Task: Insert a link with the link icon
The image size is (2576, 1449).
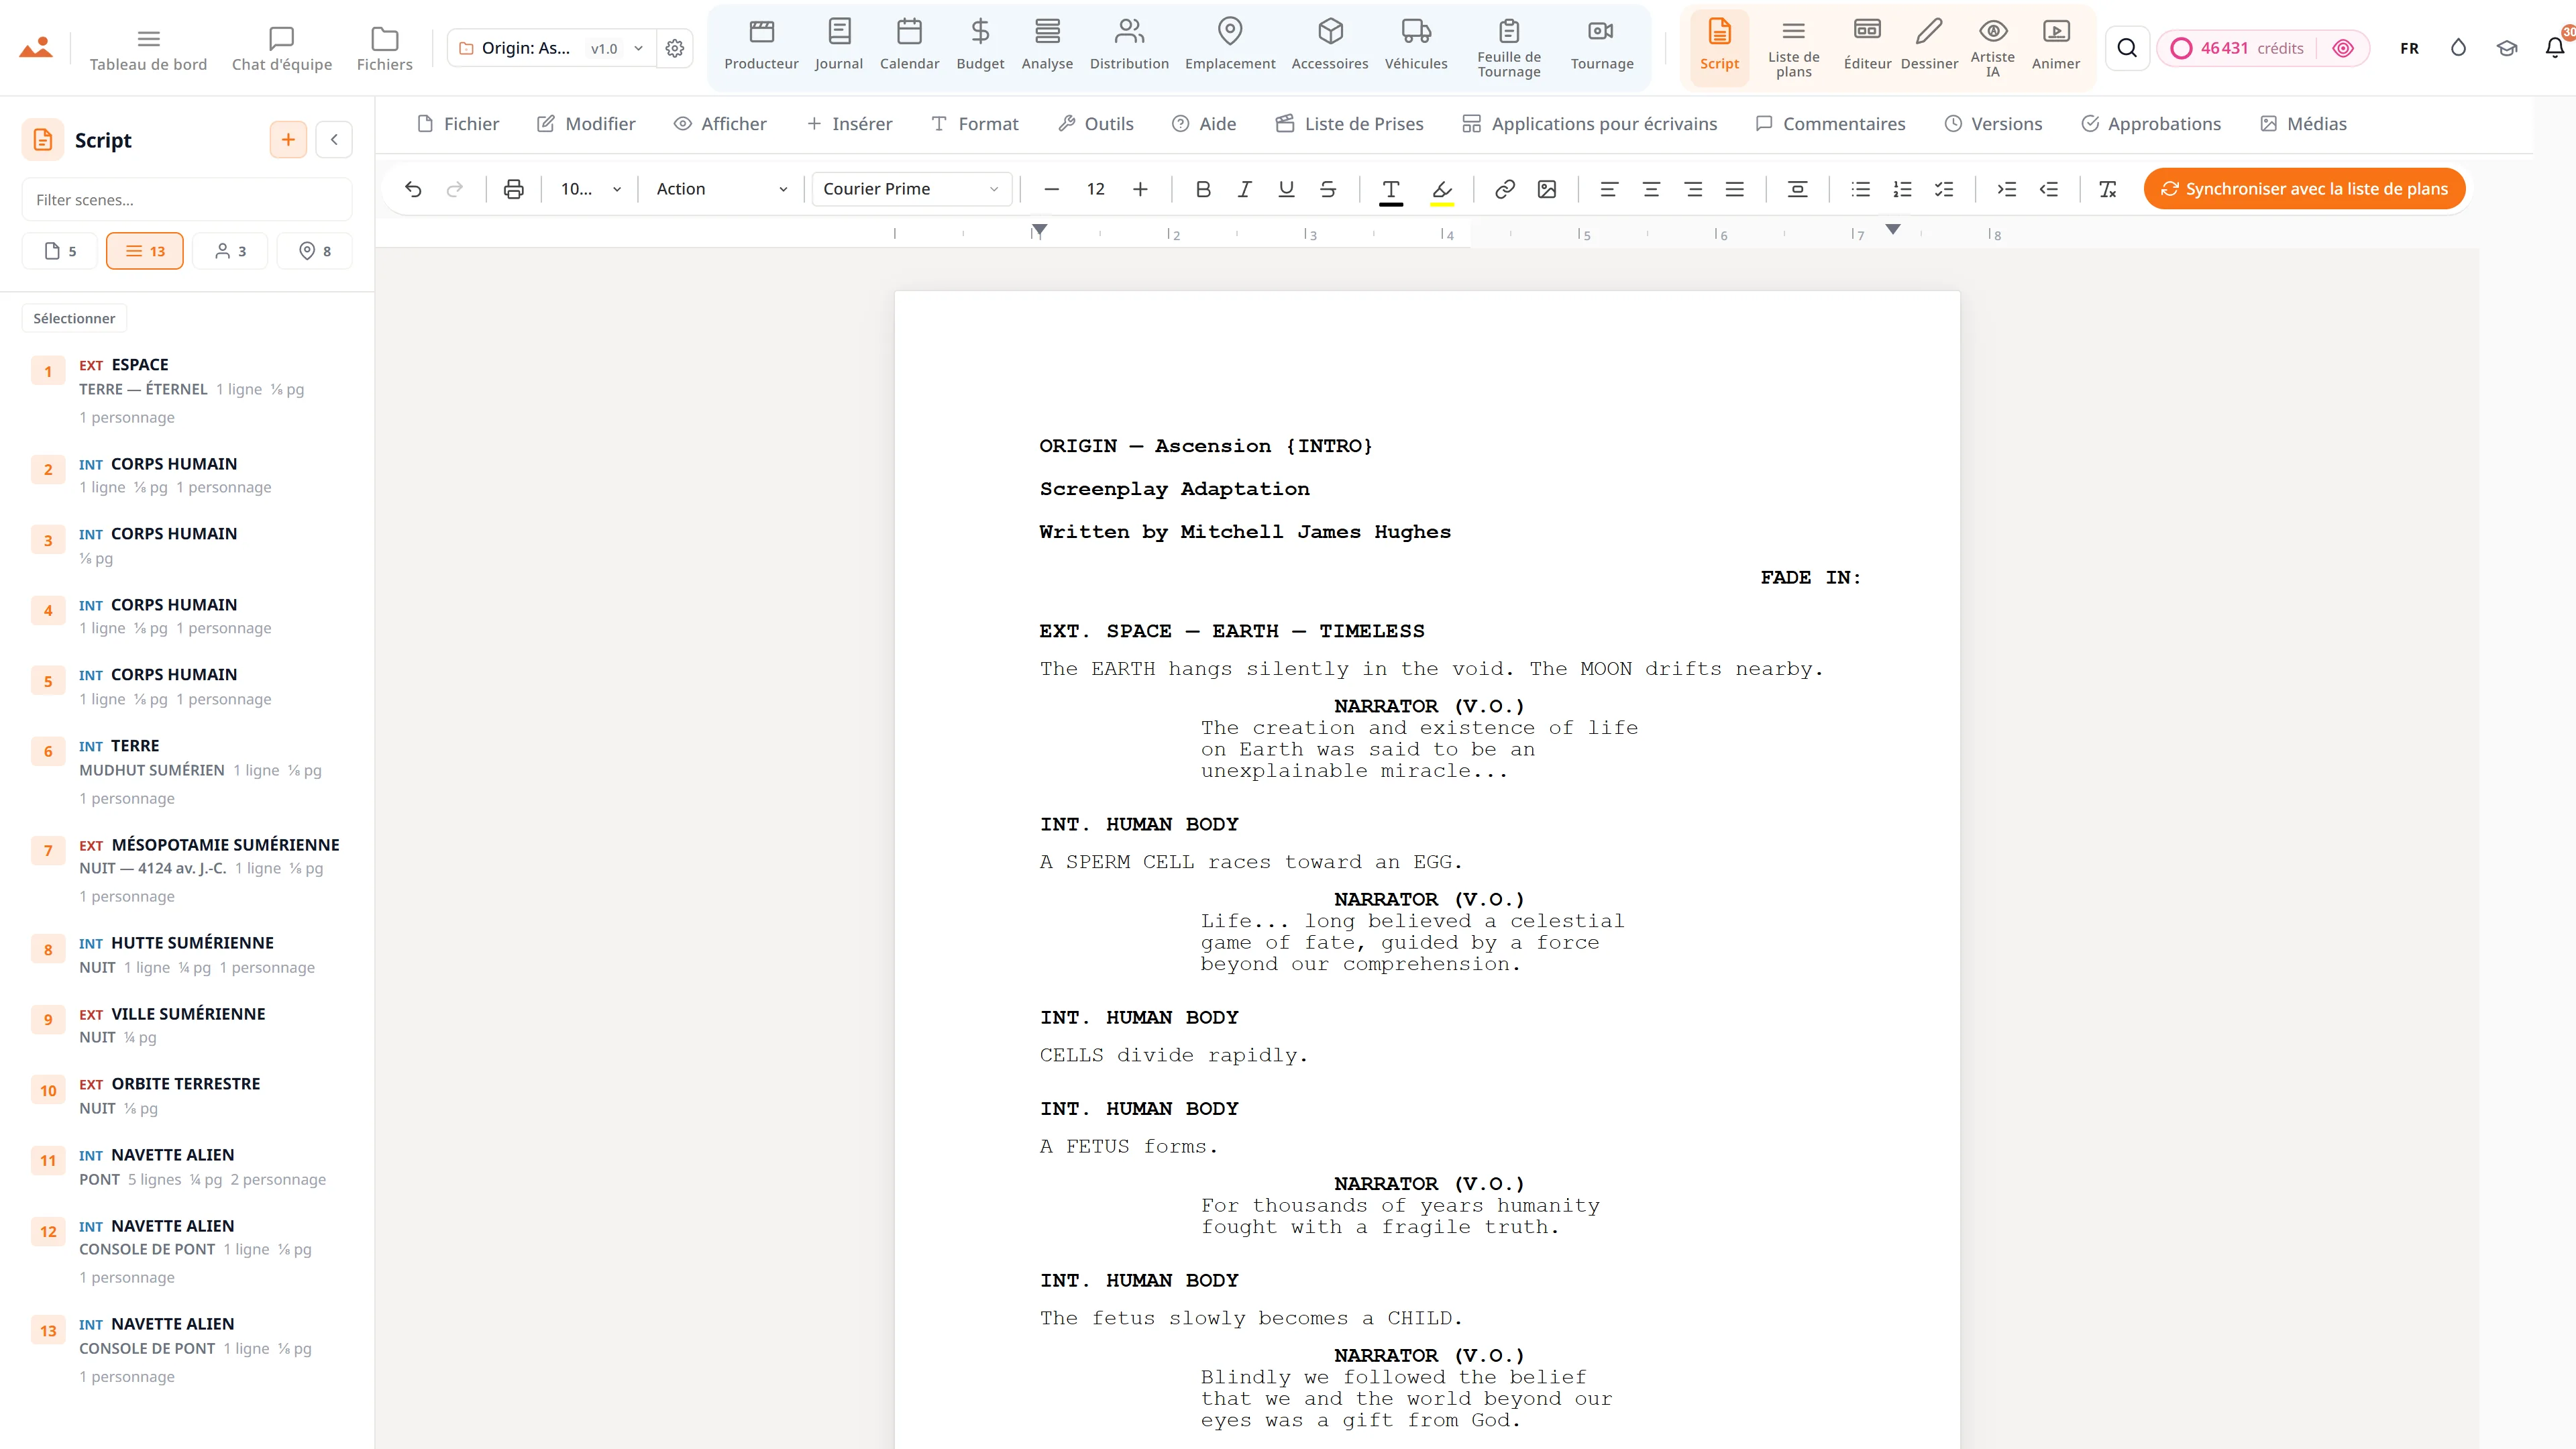Action: click(1504, 189)
